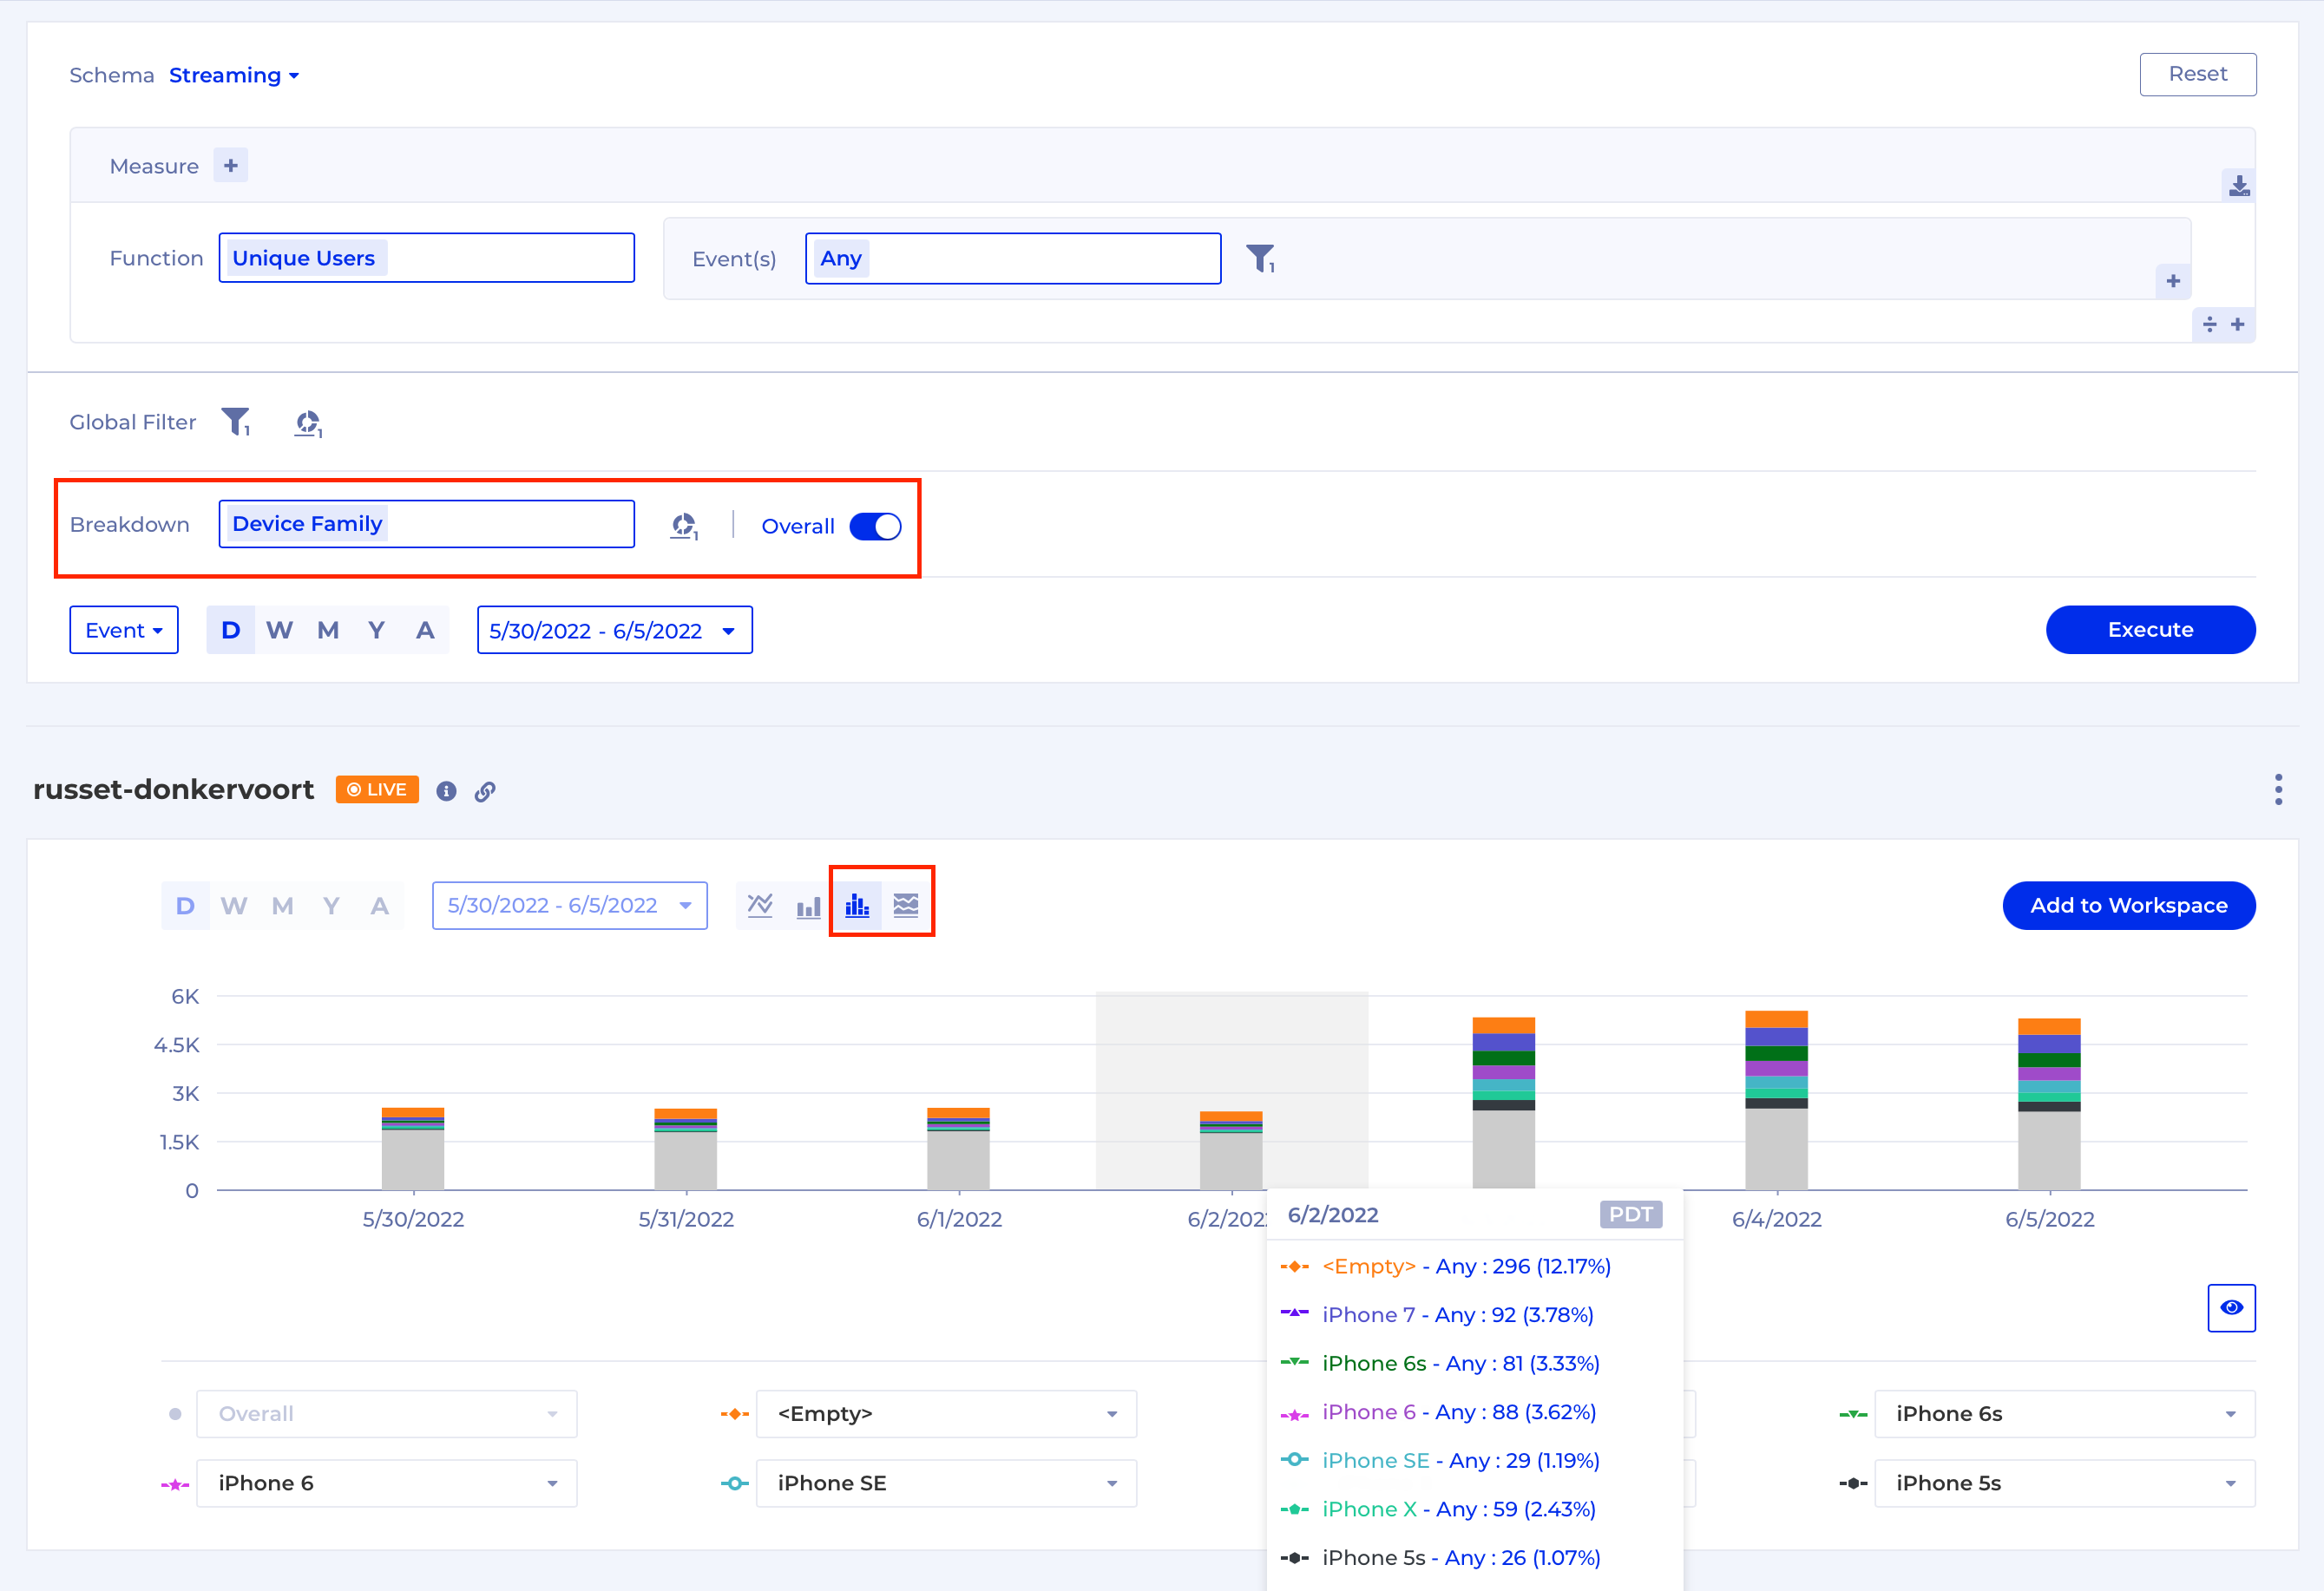Screen dimensions: 2324x1591
Task: Click Add to Workspace button
Action: point(2128,906)
